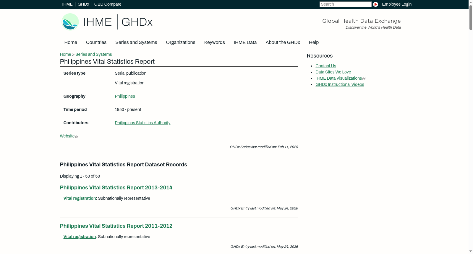
Task: Open the Keywords menu item
Action: coord(214,42)
